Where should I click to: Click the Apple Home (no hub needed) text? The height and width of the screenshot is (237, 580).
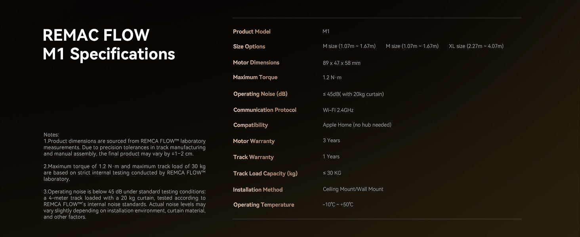tap(357, 125)
